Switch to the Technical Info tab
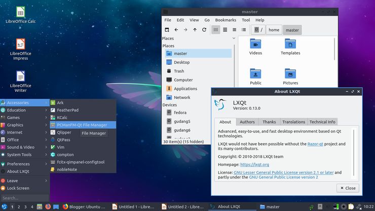The image size is (375, 211). [x=322, y=122]
